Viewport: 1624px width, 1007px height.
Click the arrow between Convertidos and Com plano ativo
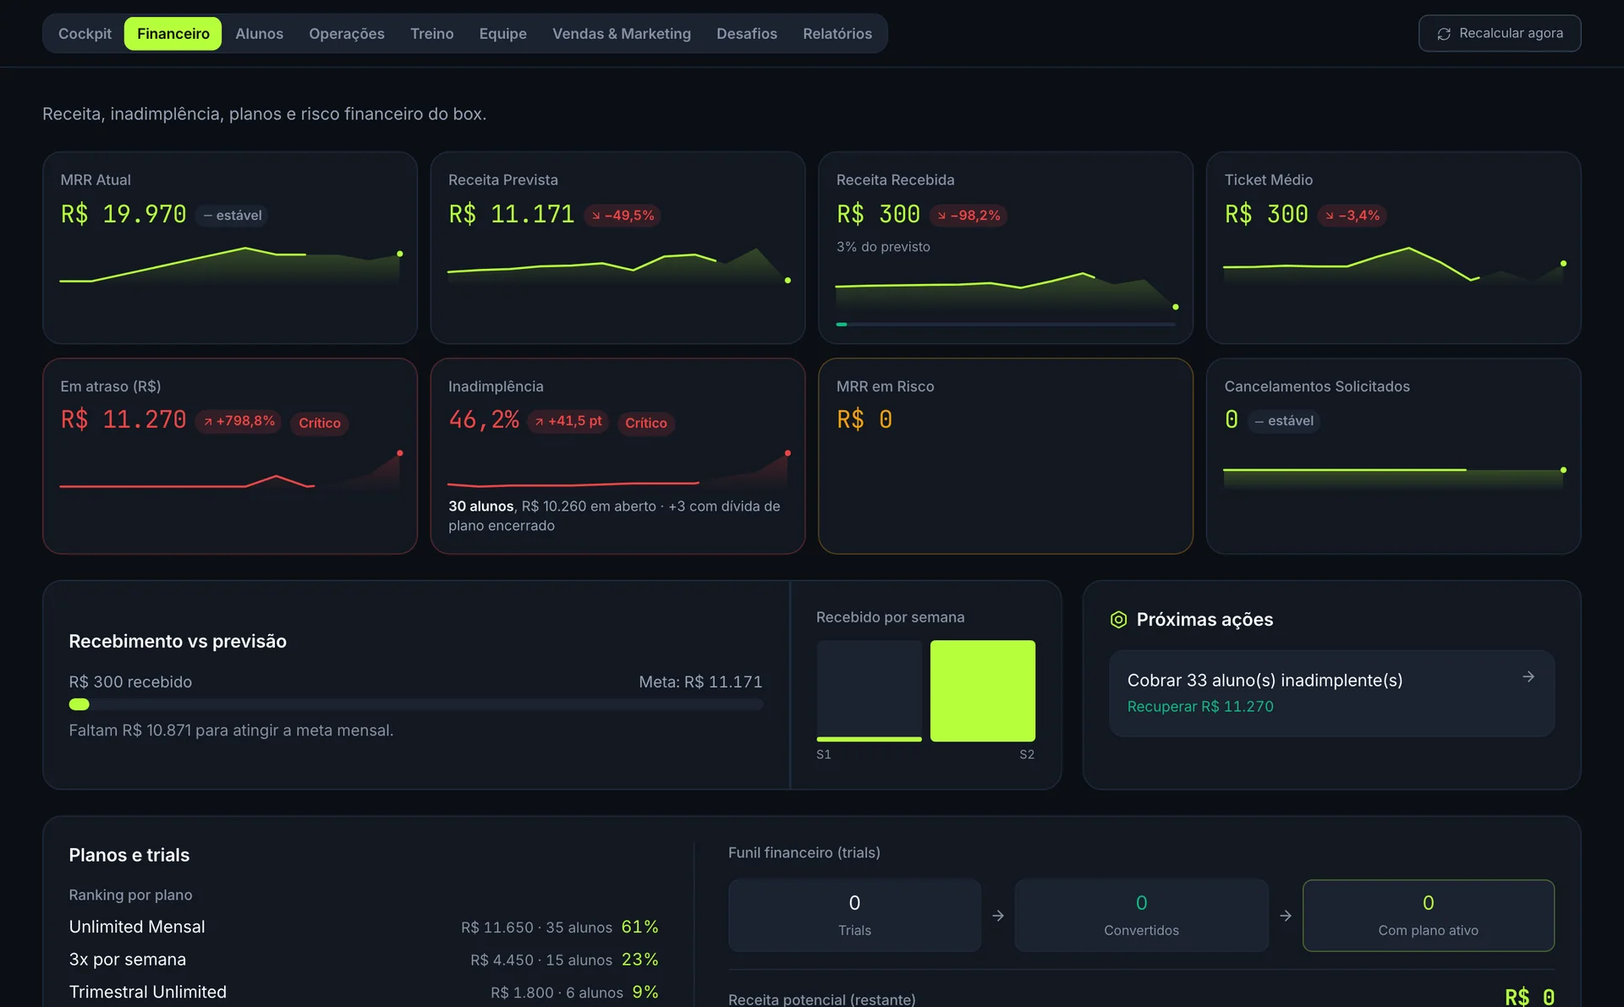coord(1286,916)
